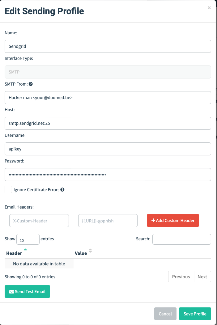
Task: Cancel editing the sending profile
Action: coord(165,314)
